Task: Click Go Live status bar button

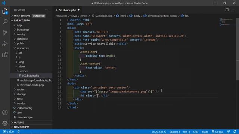Action: (217, 132)
